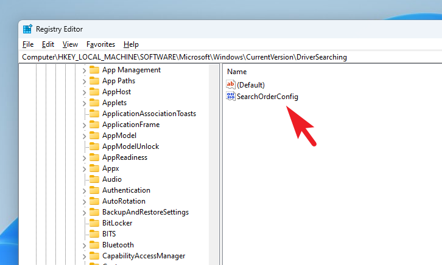Select the Applets folder icon

(x=94, y=103)
